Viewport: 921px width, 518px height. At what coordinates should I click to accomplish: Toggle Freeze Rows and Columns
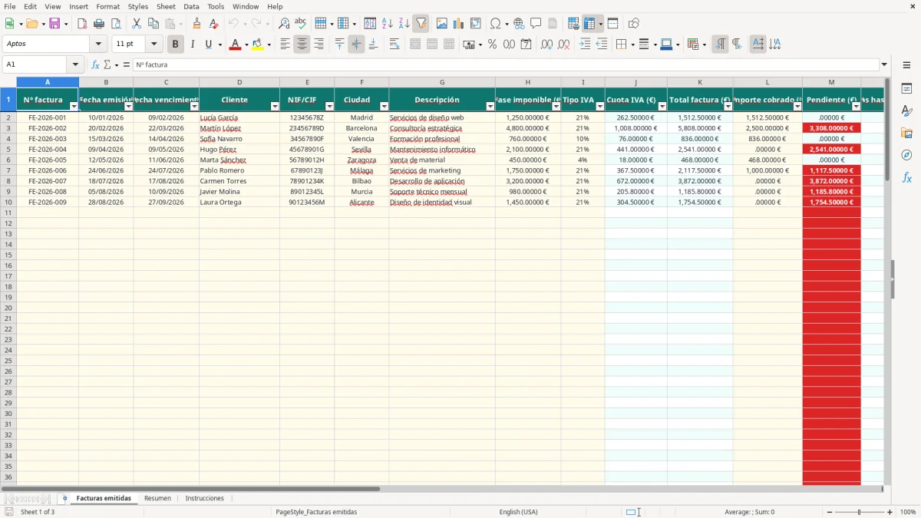click(589, 24)
